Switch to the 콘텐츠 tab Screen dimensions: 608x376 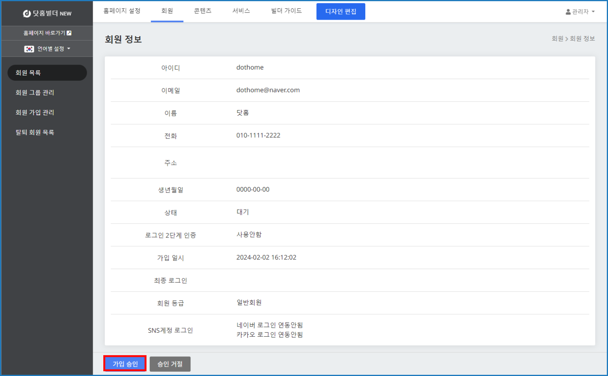[x=203, y=11]
